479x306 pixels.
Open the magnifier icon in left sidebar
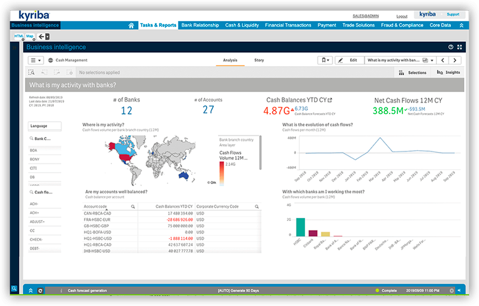pyautogui.click(x=14, y=289)
